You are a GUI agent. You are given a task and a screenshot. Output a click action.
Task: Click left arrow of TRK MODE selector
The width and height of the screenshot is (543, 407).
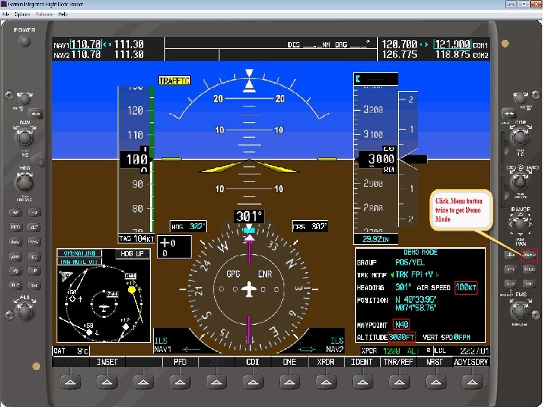(392, 275)
